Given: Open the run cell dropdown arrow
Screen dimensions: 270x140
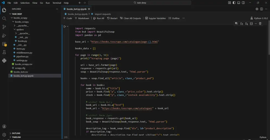Looking at the screenshot, I should 67,26.
